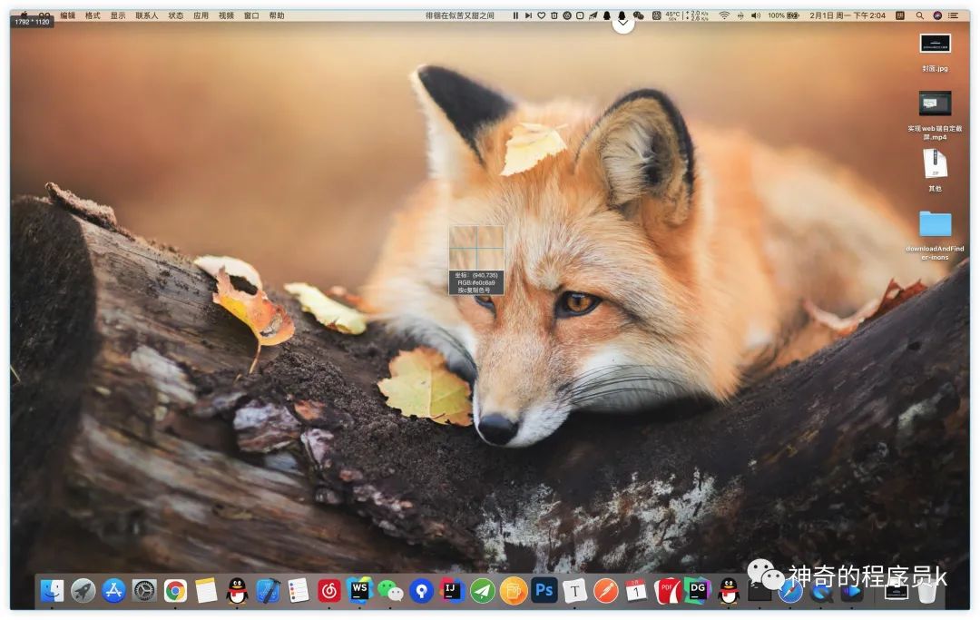The image size is (980, 620).
Task: Open Xcode hammer icon in dock
Action: [x=268, y=591]
